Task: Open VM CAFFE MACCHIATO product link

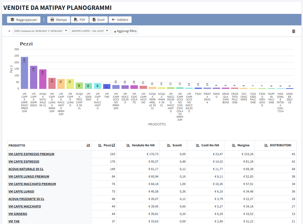Action: coord(25,206)
